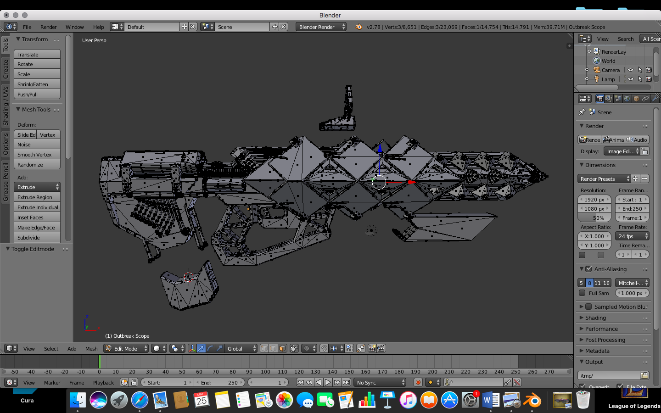Choose vertex select mode icon
The height and width of the screenshot is (413, 661).
coord(264,349)
